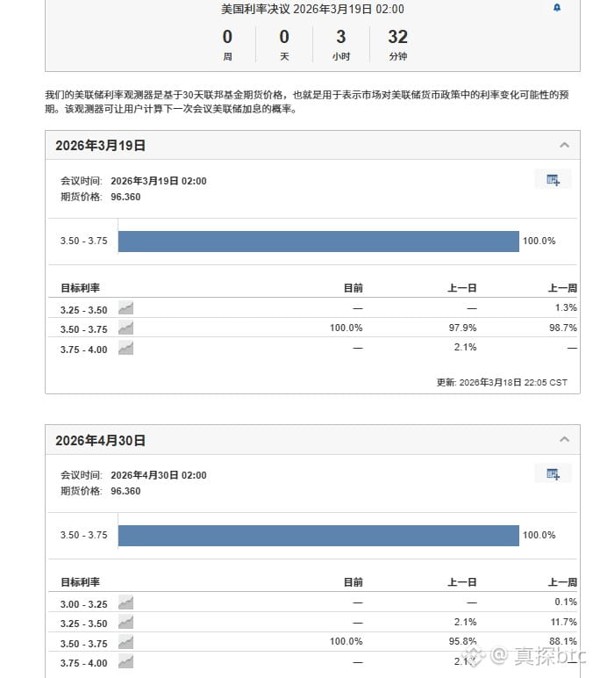Screen dimensions: 593x678
Task: Click 目前 column header in April 30 table
Action: pos(353,582)
